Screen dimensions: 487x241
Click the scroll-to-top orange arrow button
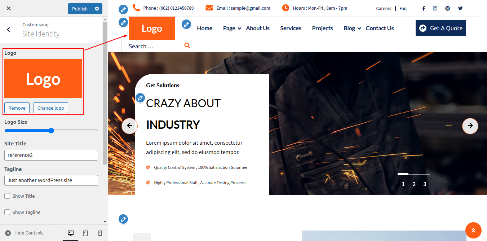click(x=473, y=230)
